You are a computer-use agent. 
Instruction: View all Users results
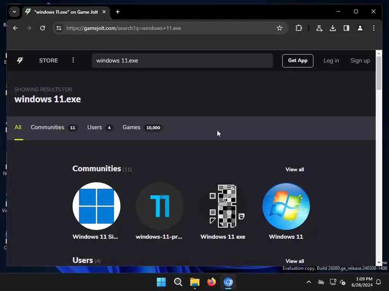coord(295,261)
